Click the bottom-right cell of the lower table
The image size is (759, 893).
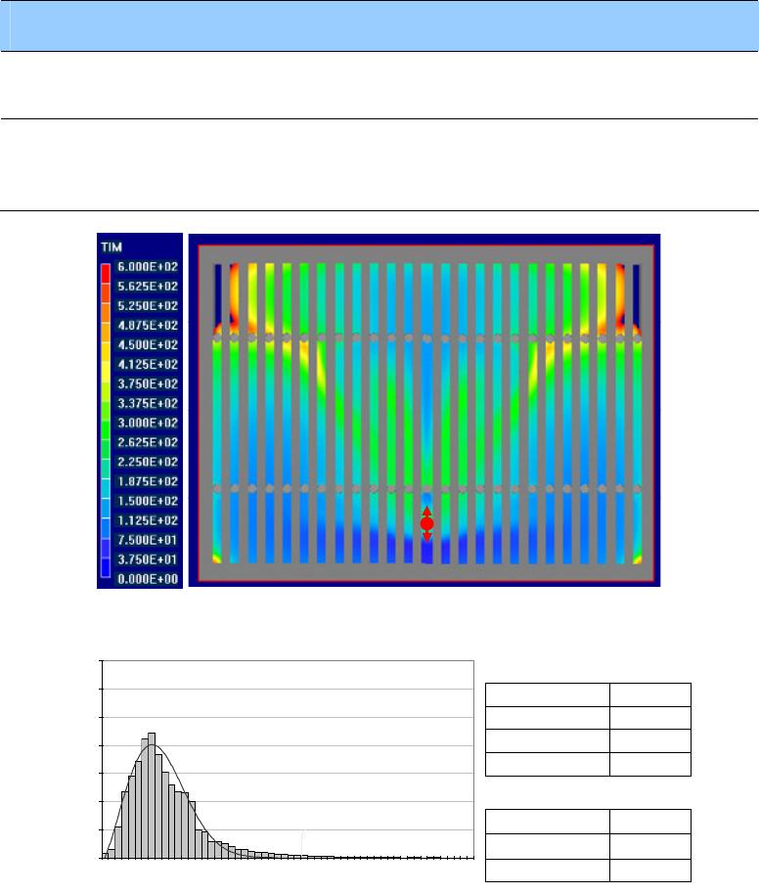pyautogui.click(x=649, y=871)
